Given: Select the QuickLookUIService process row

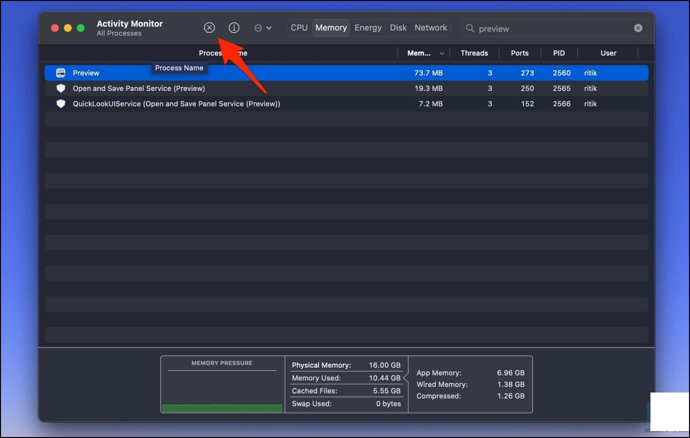Looking at the screenshot, I should pyautogui.click(x=346, y=104).
